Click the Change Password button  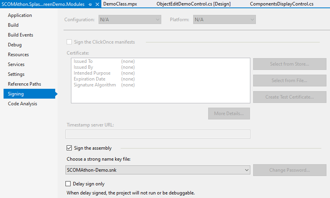click(289, 170)
